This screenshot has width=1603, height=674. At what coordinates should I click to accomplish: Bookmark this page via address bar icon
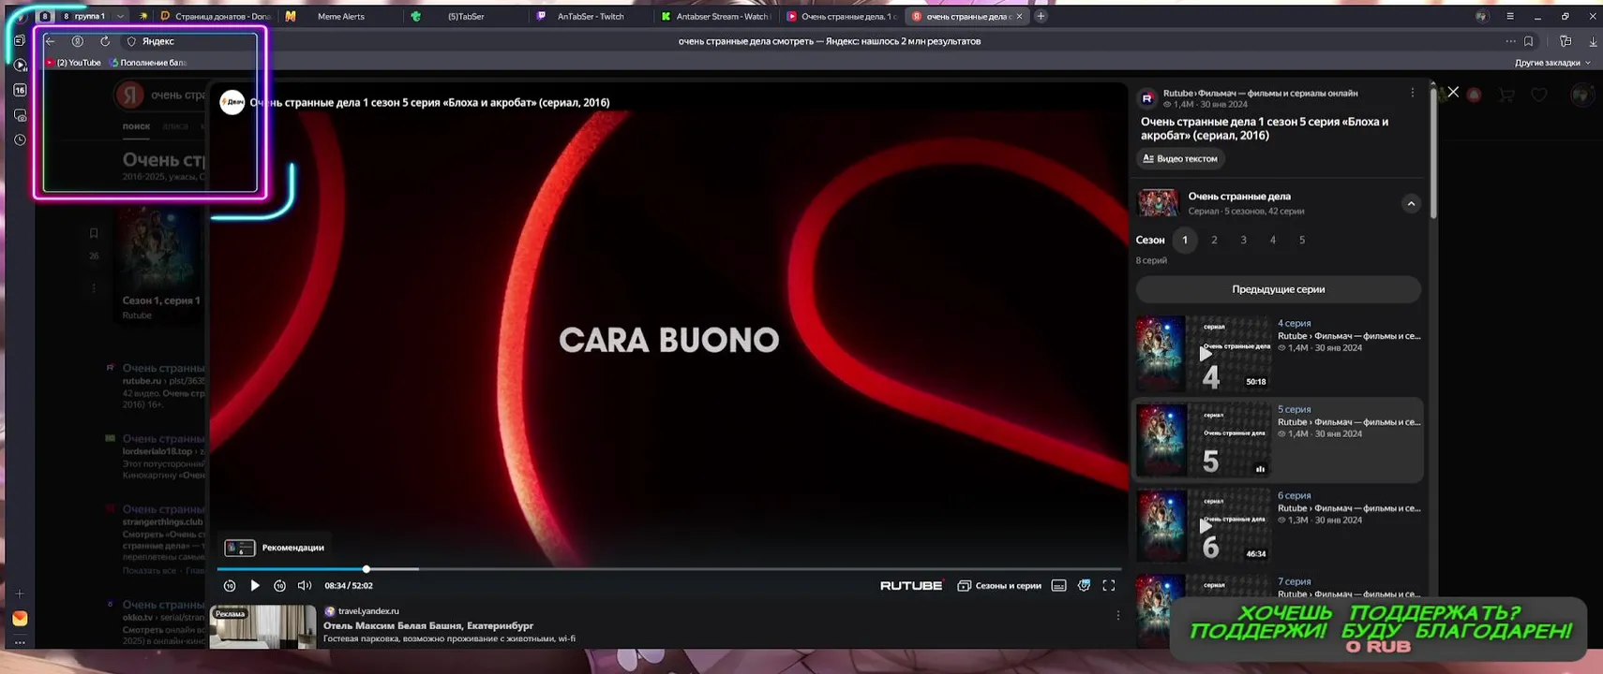(x=1529, y=41)
